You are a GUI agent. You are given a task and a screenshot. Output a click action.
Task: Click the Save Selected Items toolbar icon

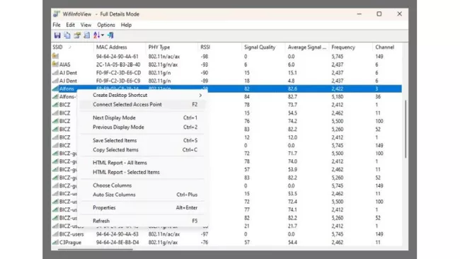click(57, 35)
